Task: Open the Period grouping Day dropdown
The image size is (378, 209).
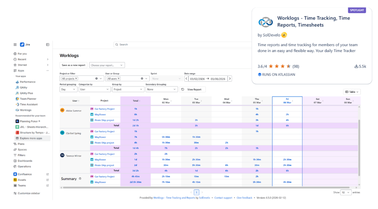Action: pyautogui.click(x=68, y=89)
